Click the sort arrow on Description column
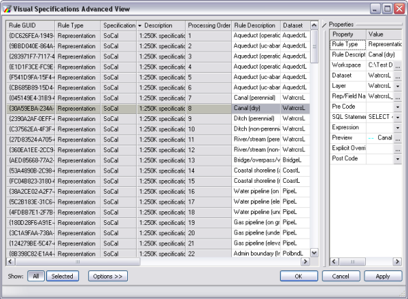The height and width of the screenshot is (299, 408). [x=139, y=26]
